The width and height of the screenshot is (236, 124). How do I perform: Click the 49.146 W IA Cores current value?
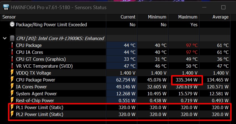[126, 87]
